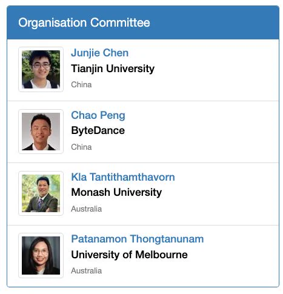The height and width of the screenshot is (294, 283).
Task: Click China under Tianjin University
Action: (81, 84)
